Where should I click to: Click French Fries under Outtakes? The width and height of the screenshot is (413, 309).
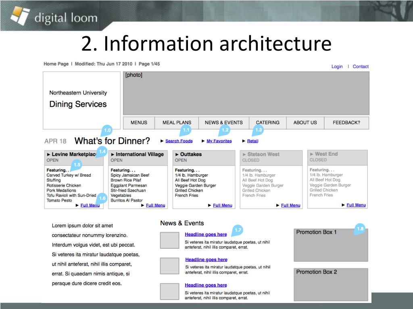186,196
